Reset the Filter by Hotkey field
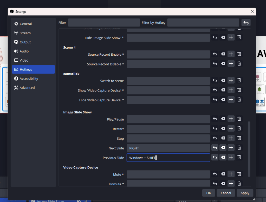Image resolution: width=266 pixels, height=202 pixels. click(246, 23)
